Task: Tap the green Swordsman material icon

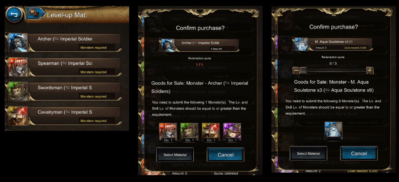Action: click(189, 132)
